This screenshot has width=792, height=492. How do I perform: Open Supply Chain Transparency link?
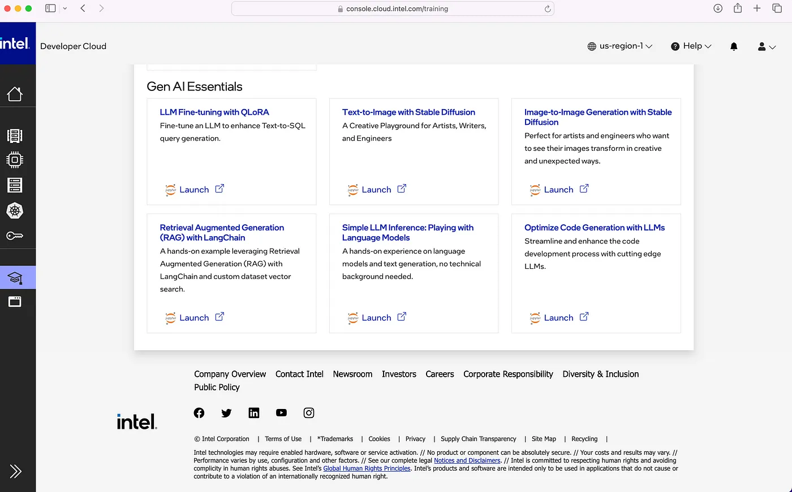point(478,439)
